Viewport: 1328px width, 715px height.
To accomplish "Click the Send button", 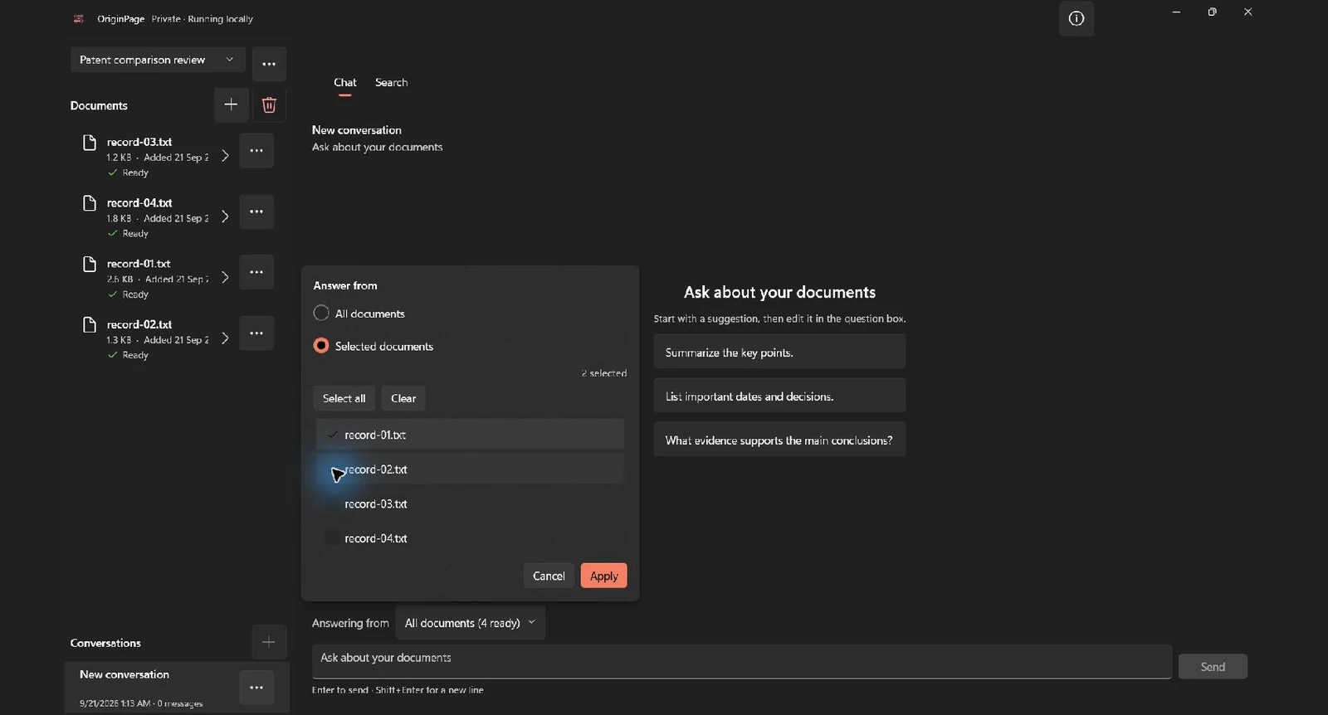I will [1213, 667].
